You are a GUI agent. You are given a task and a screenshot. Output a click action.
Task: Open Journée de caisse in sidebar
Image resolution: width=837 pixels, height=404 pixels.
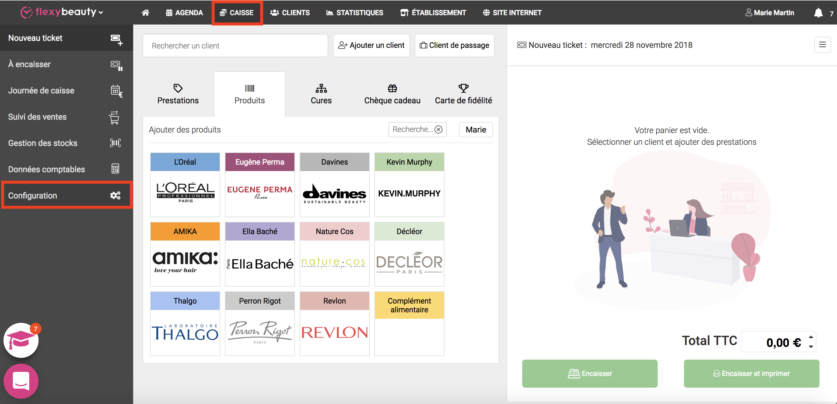(x=66, y=90)
